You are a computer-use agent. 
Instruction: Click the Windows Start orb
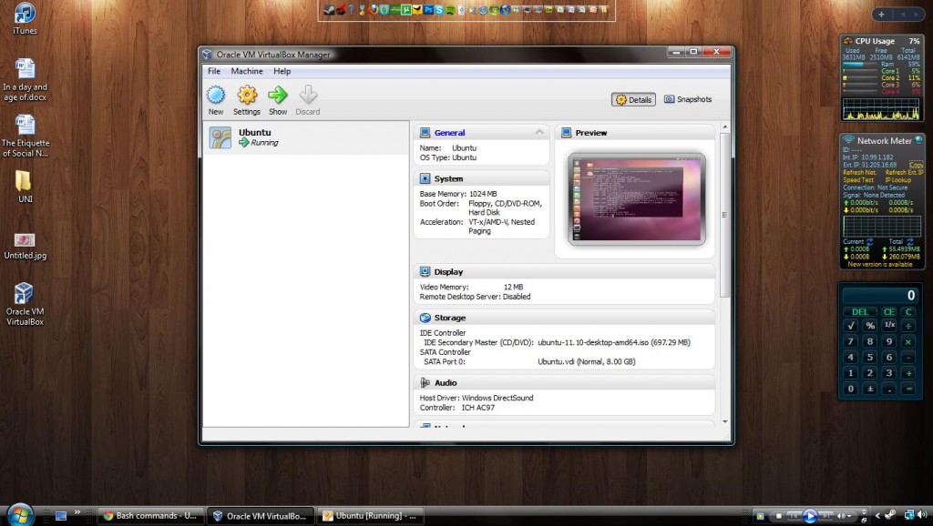[20, 515]
